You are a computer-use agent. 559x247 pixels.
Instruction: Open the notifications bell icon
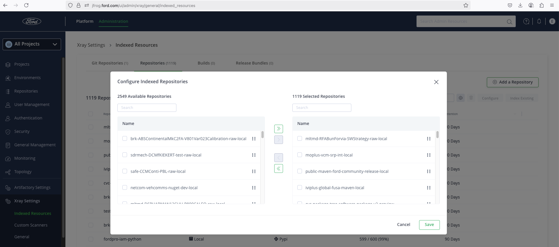[x=539, y=21]
